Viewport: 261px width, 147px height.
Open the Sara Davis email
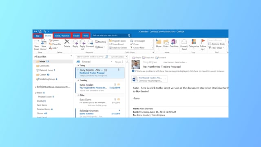click(100, 102)
